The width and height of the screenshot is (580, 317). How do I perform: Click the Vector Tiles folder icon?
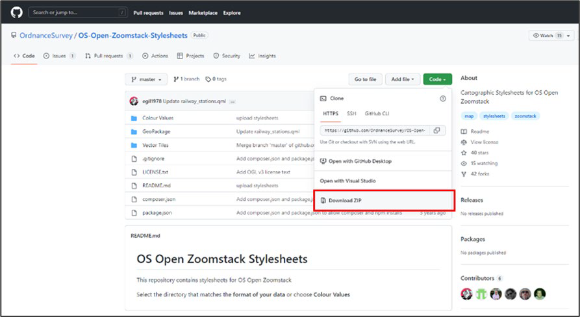coord(134,146)
